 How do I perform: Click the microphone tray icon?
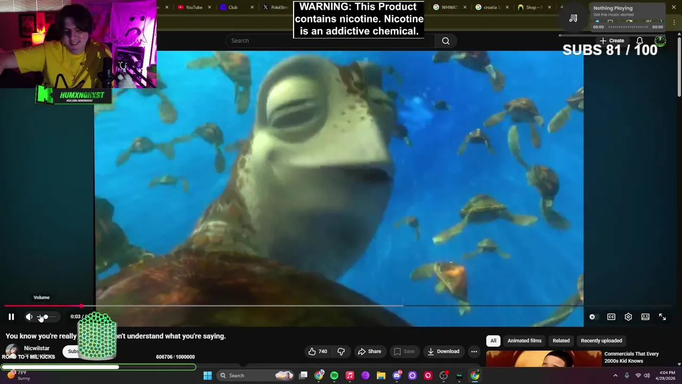click(x=627, y=375)
